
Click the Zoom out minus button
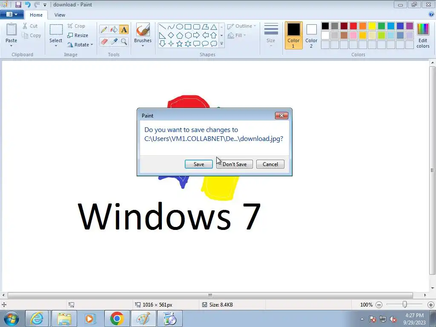pyautogui.click(x=379, y=305)
